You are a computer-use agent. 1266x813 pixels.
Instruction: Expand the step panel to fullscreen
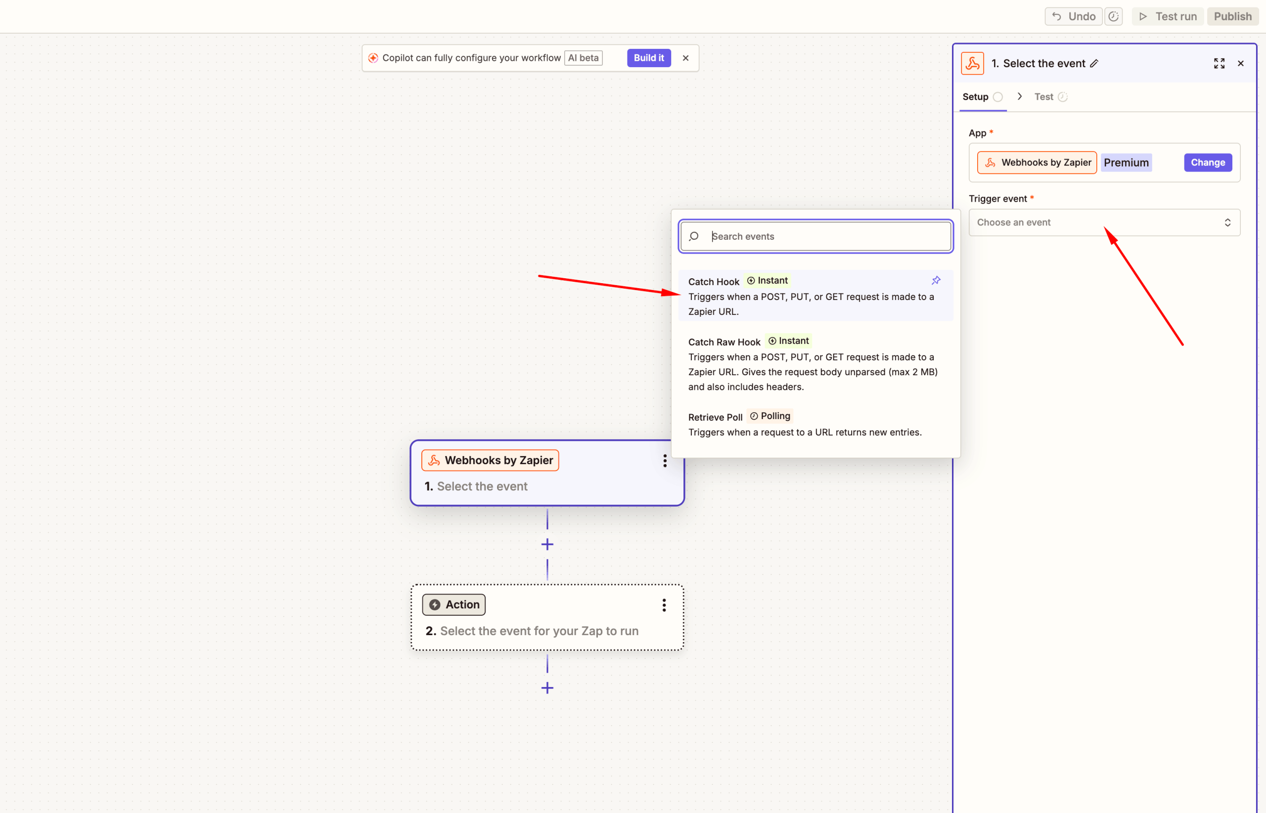point(1219,63)
